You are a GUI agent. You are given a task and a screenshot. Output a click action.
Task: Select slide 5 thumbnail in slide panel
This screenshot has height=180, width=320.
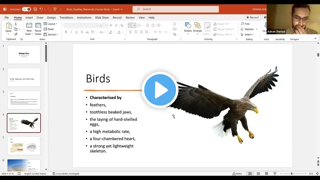[24, 146]
